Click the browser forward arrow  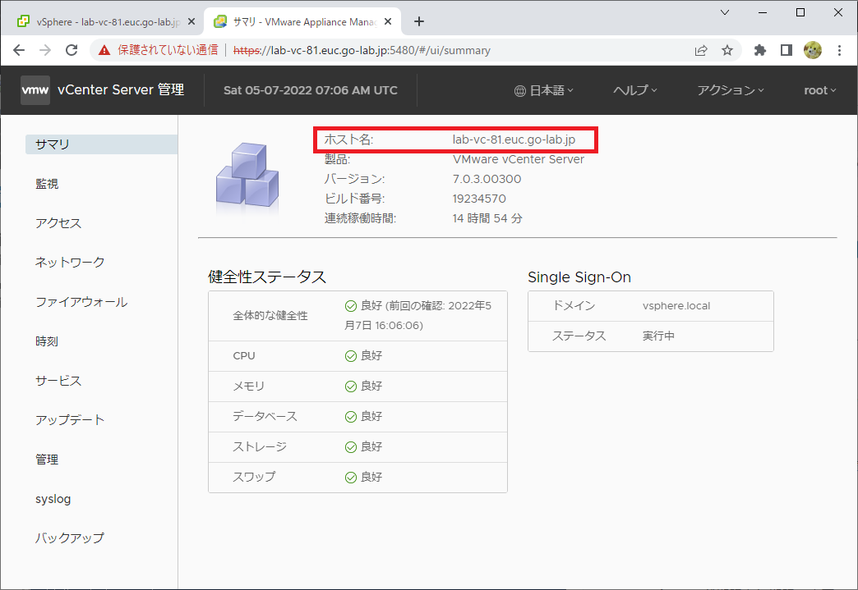click(45, 50)
